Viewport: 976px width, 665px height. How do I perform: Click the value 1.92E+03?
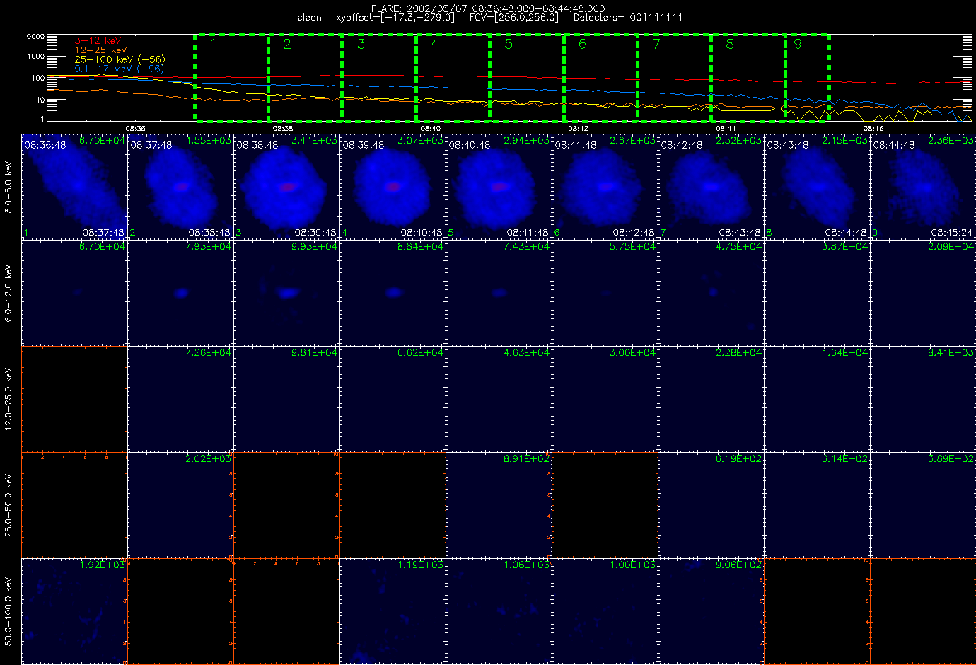[x=103, y=565]
